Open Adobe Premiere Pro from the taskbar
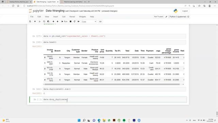The height and width of the screenshot is (123, 218). pyautogui.click(x=134, y=120)
